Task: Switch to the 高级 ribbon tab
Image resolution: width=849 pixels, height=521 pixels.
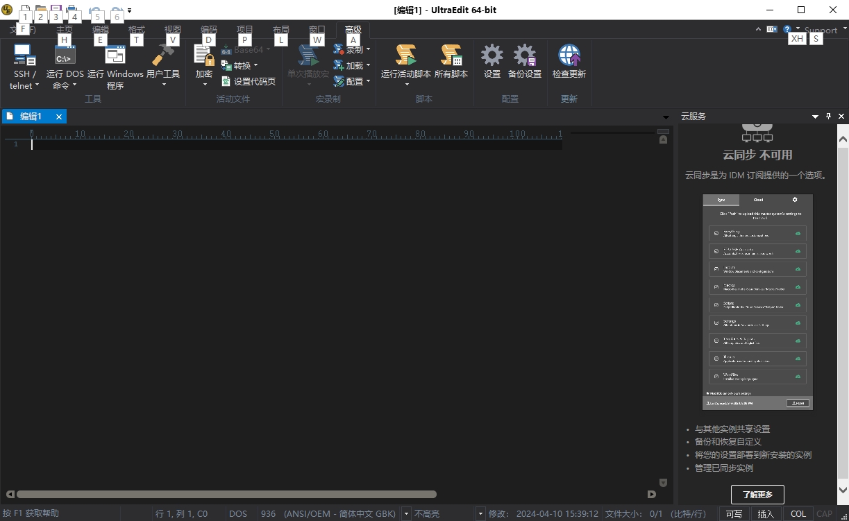Action: [x=353, y=30]
